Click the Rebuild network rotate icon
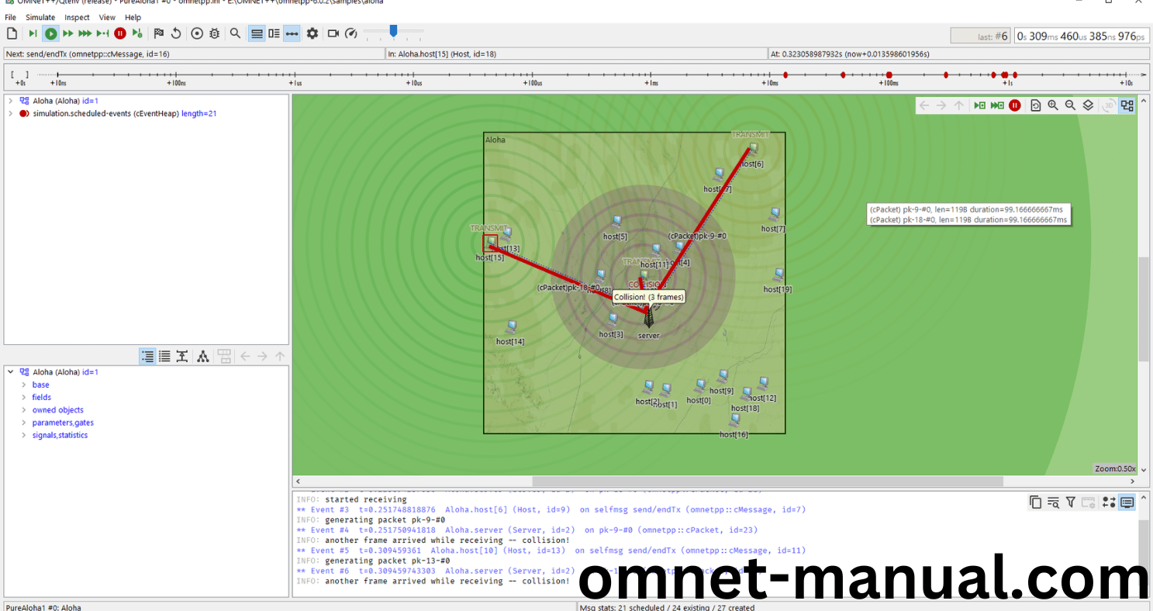1153x611 pixels. pyautogui.click(x=176, y=33)
